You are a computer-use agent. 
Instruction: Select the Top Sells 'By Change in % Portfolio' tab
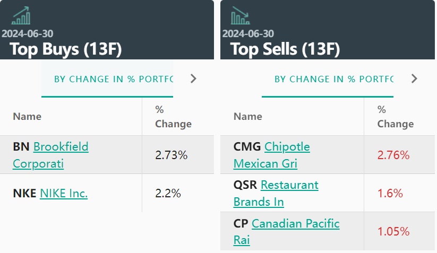334,79
